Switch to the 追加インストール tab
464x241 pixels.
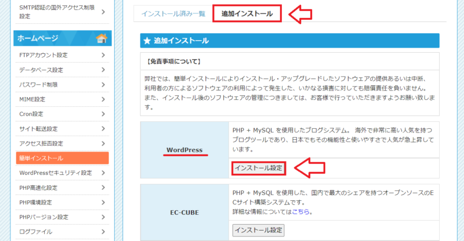tap(247, 13)
